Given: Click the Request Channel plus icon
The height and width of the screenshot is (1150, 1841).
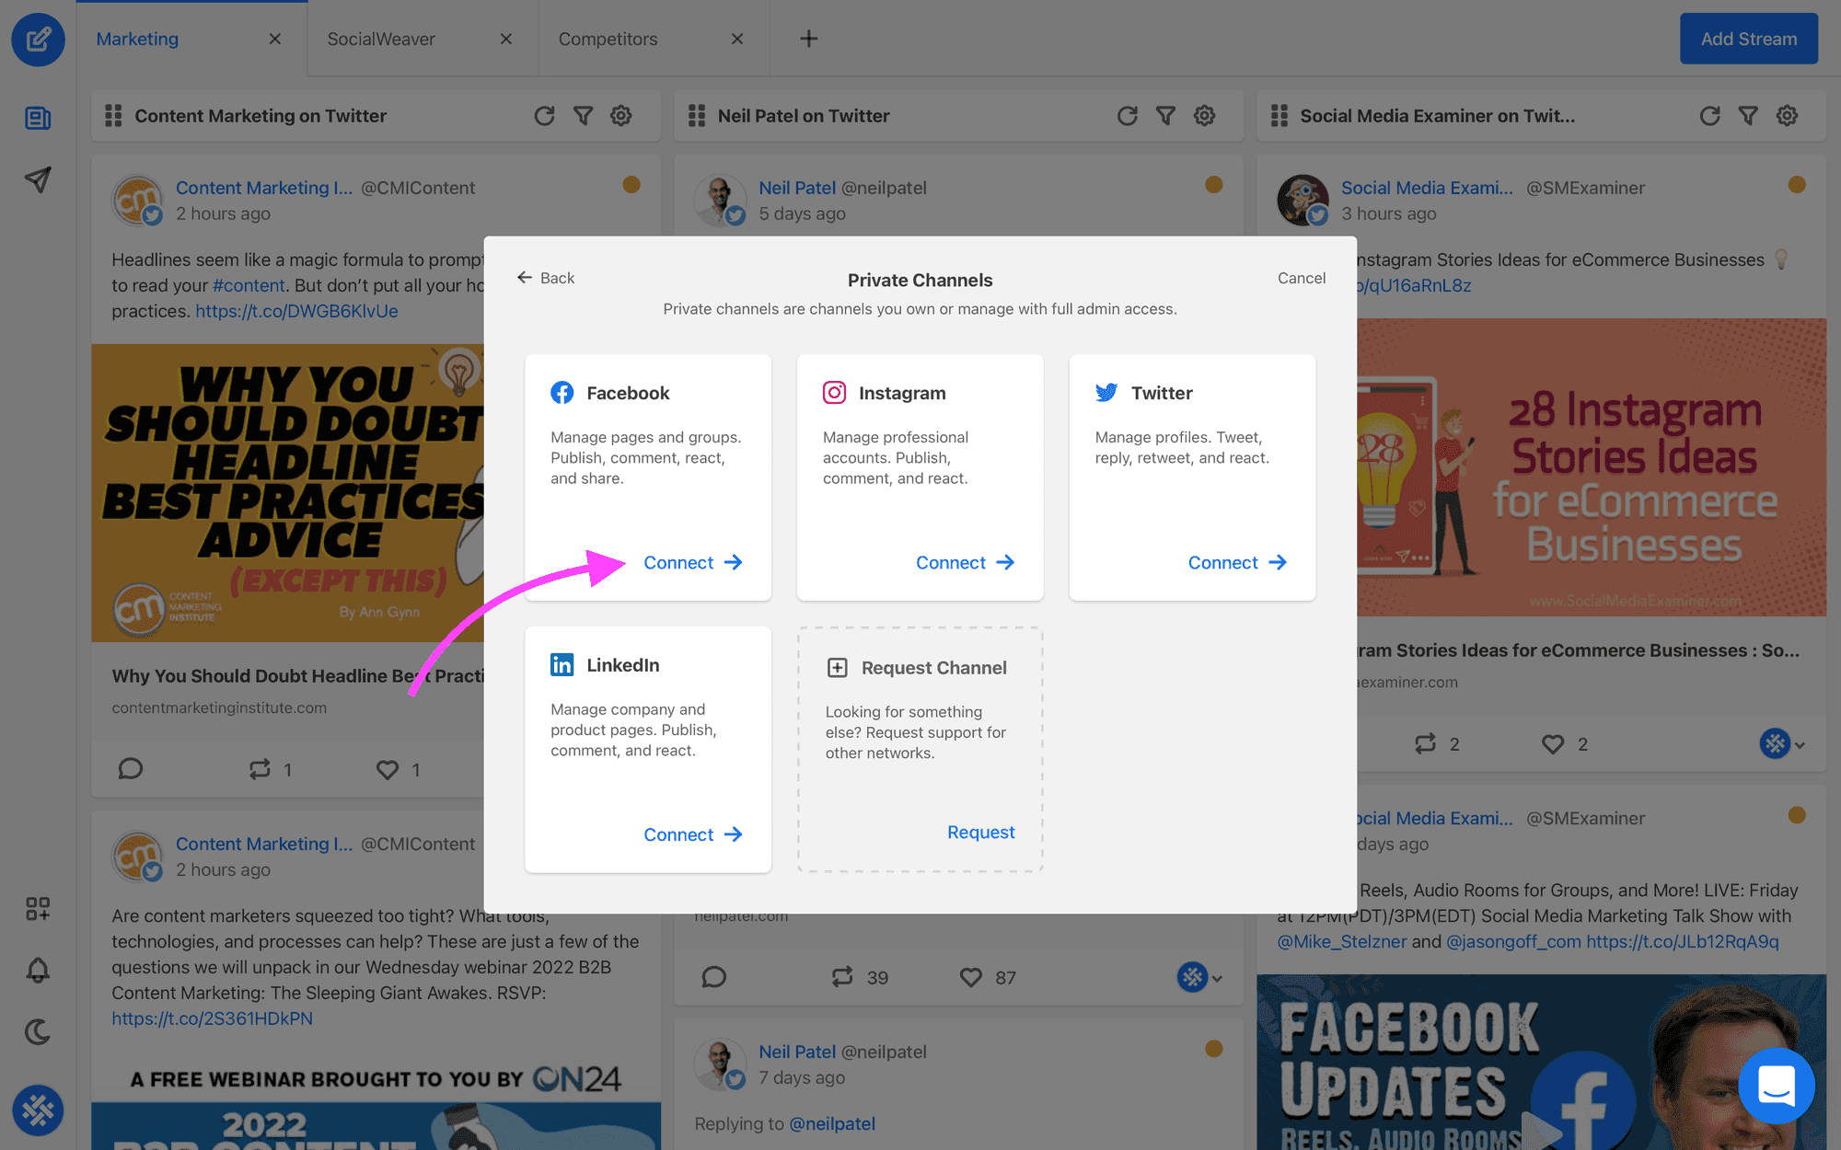Looking at the screenshot, I should 837,668.
